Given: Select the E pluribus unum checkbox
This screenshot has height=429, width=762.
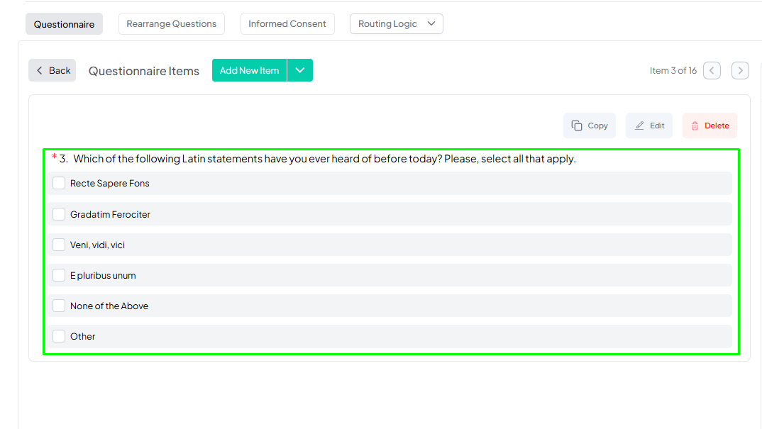Looking at the screenshot, I should click(x=59, y=275).
